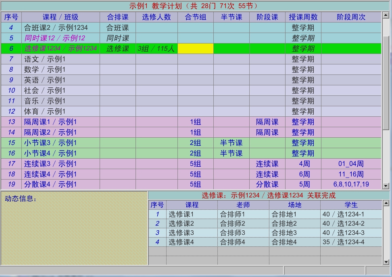Click the 课程 header in lower table
This screenshot has height=277, width=392.
[x=192, y=205]
